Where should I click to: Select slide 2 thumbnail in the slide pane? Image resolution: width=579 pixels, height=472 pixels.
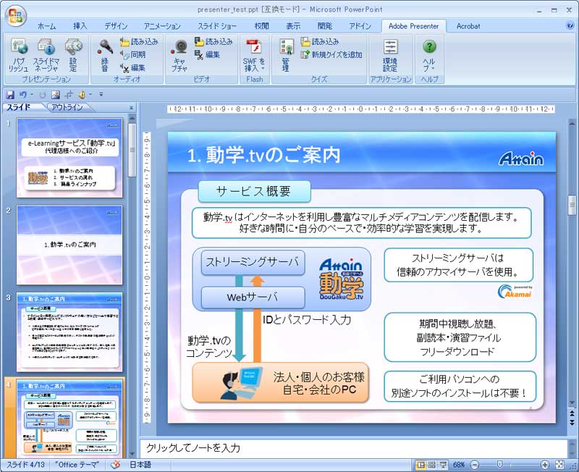pos(69,245)
